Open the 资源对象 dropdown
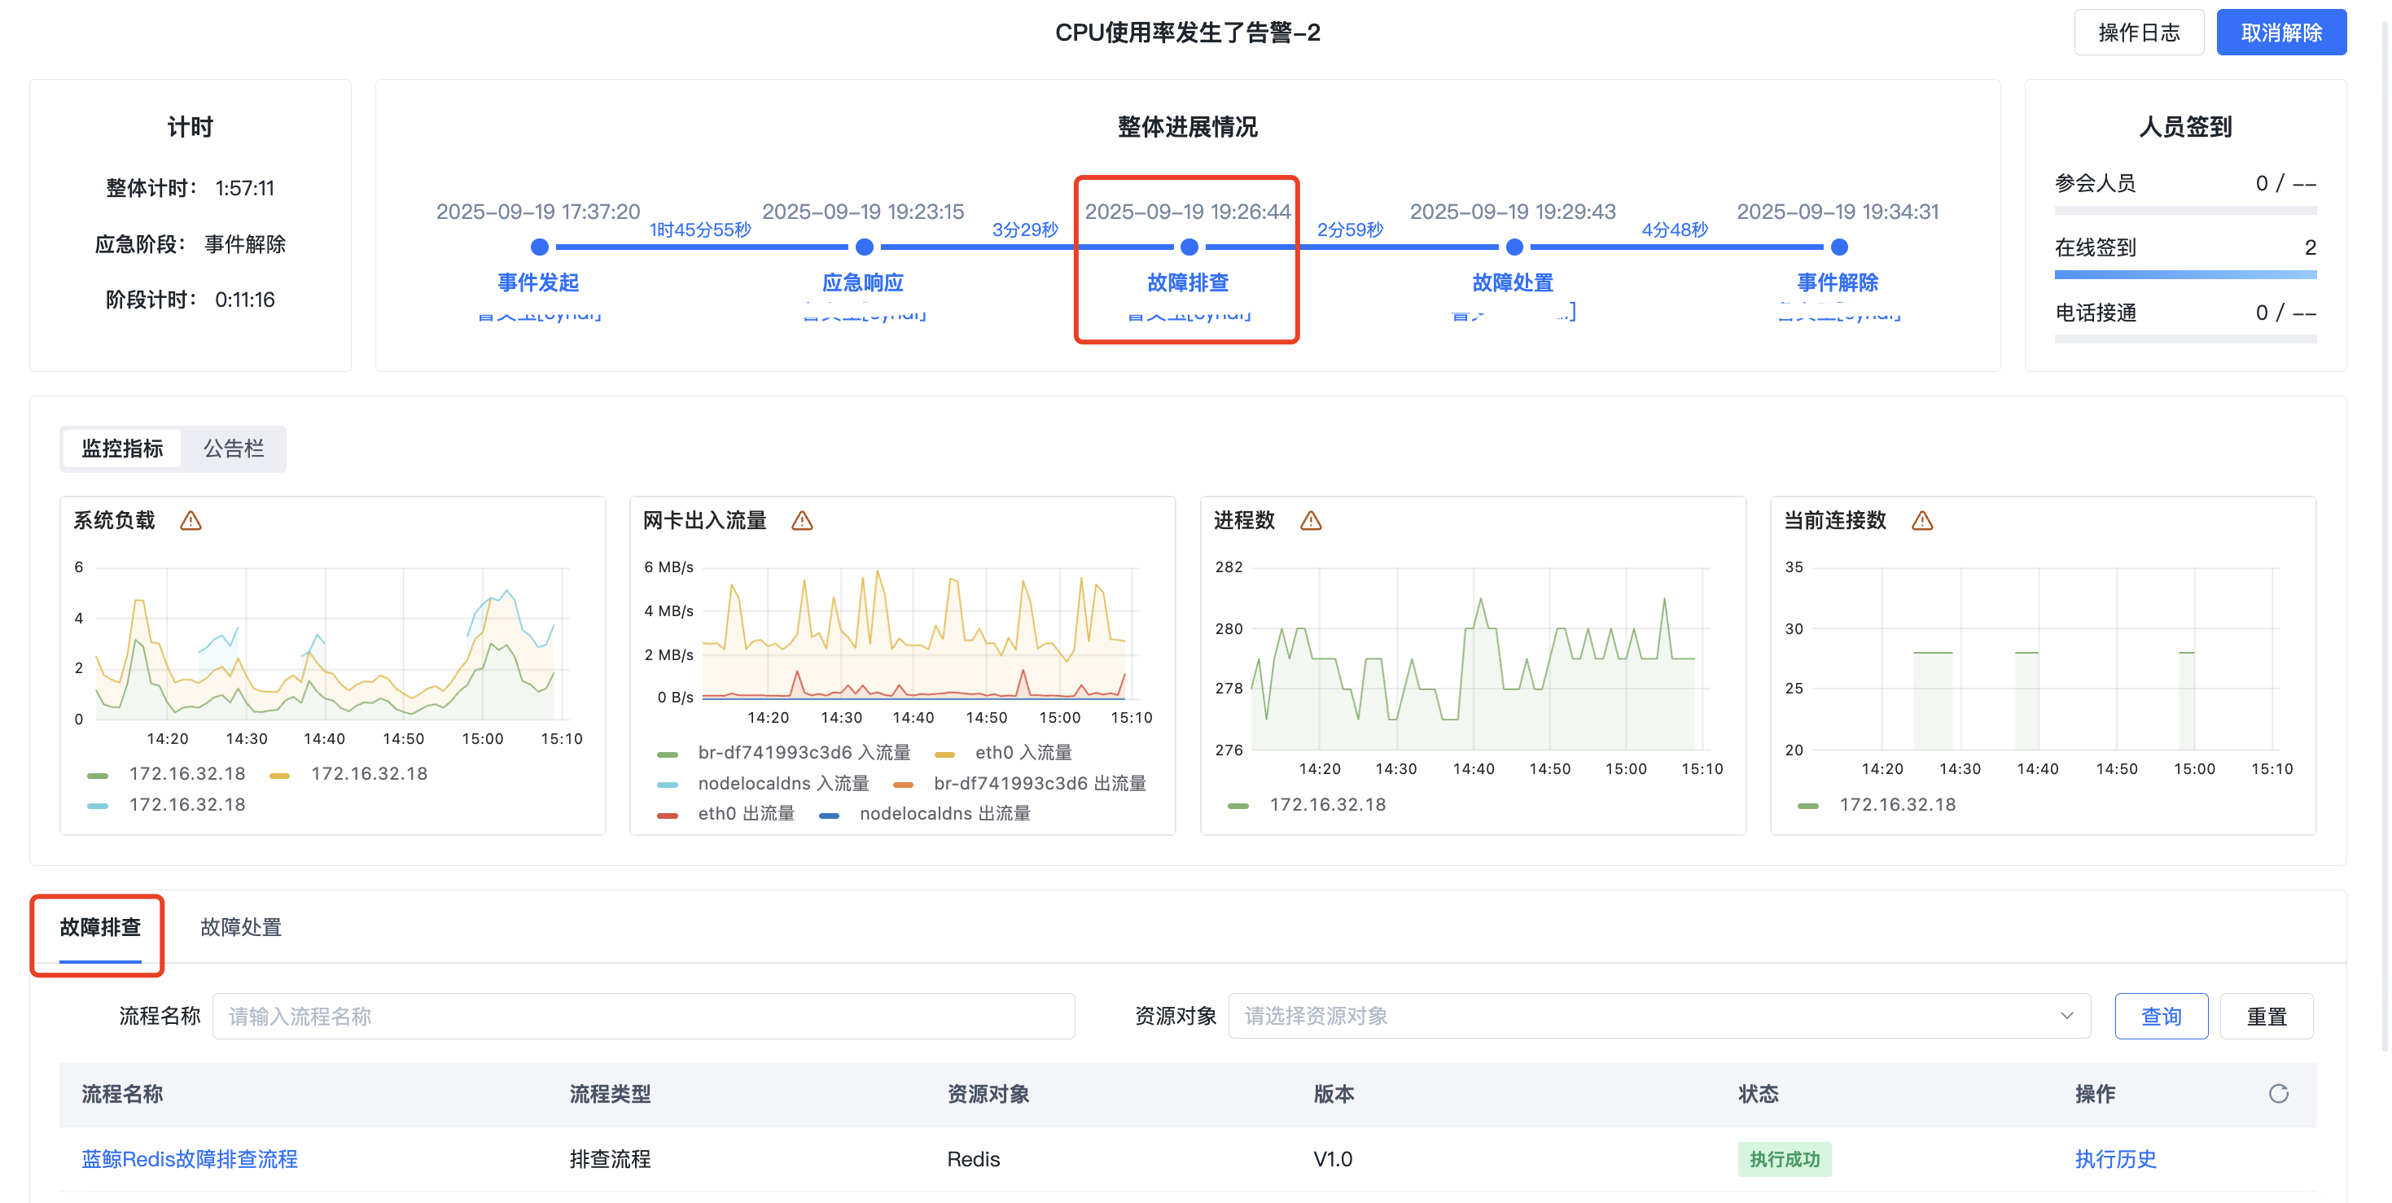2392x1203 pixels. pyautogui.click(x=1658, y=1016)
